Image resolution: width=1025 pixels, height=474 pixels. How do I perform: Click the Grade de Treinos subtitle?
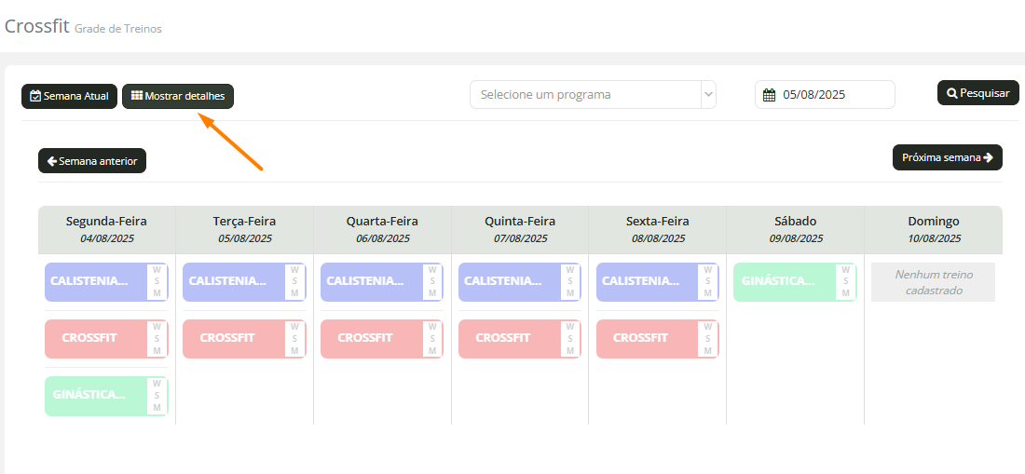pos(118,29)
